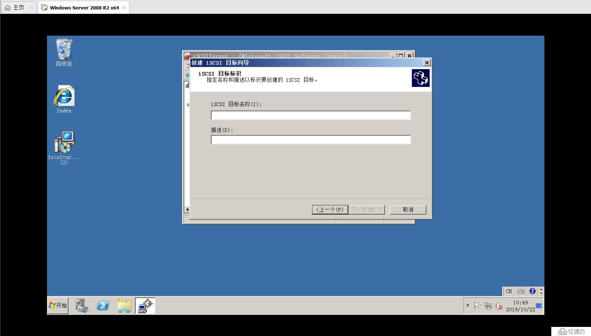The image size is (591, 336).
Task: Open the language bar keyboard icon
Action: [521, 291]
